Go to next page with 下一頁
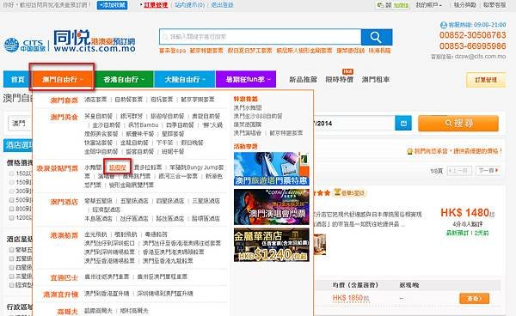This screenshot has height=316, width=516. [488, 171]
